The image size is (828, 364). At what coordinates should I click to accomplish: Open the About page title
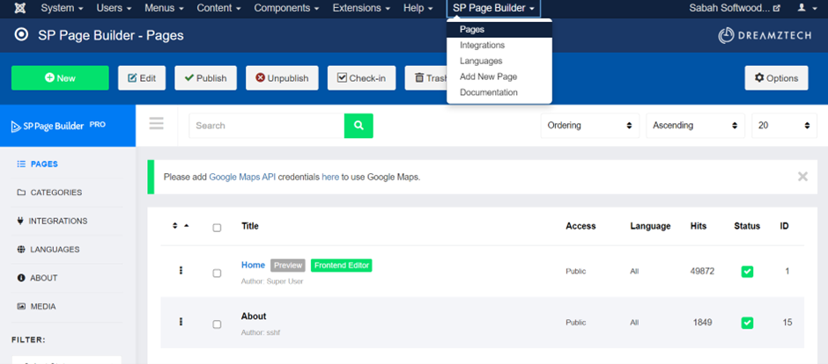click(254, 316)
